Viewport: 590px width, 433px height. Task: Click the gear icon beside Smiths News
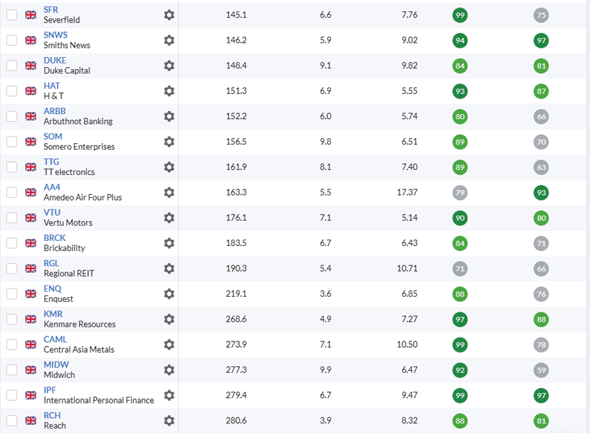169,40
